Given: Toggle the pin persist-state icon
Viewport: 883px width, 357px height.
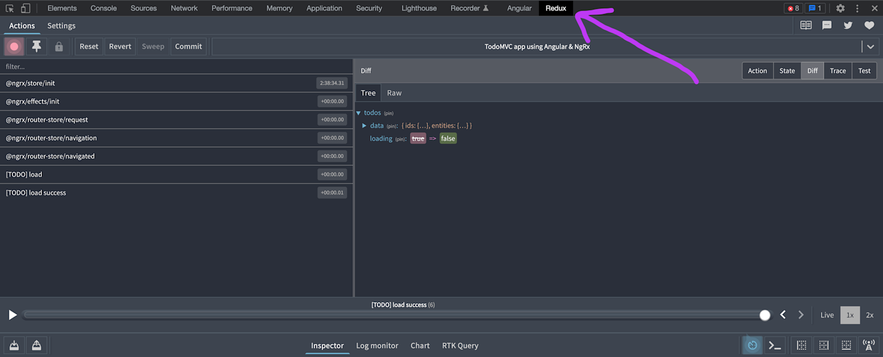Looking at the screenshot, I should (37, 47).
